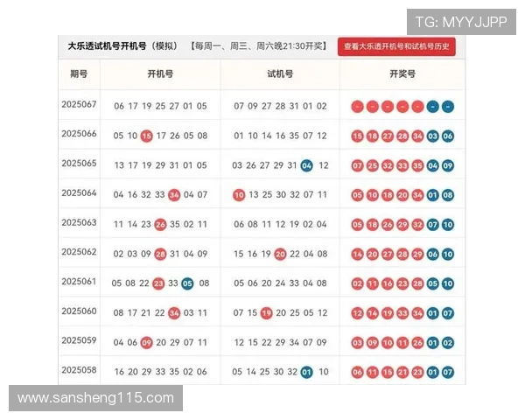Click the 试机号 column header
This screenshot has height=420, width=525.
280,74
